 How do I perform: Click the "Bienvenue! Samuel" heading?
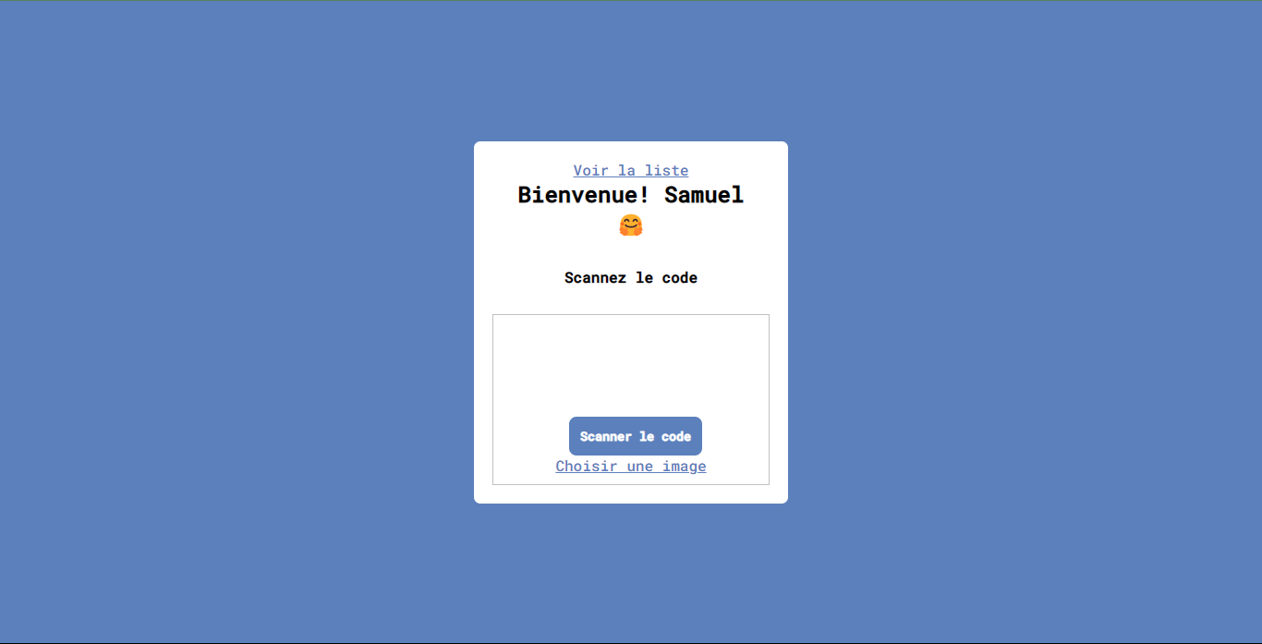point(631,195)
